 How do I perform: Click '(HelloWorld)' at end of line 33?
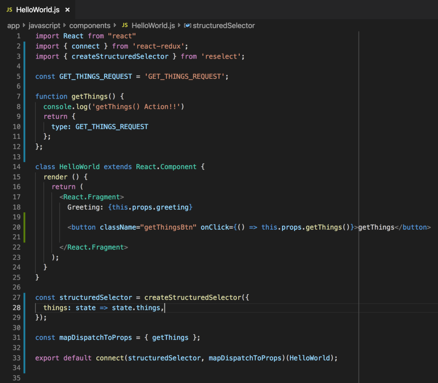[x=309, y=358]
